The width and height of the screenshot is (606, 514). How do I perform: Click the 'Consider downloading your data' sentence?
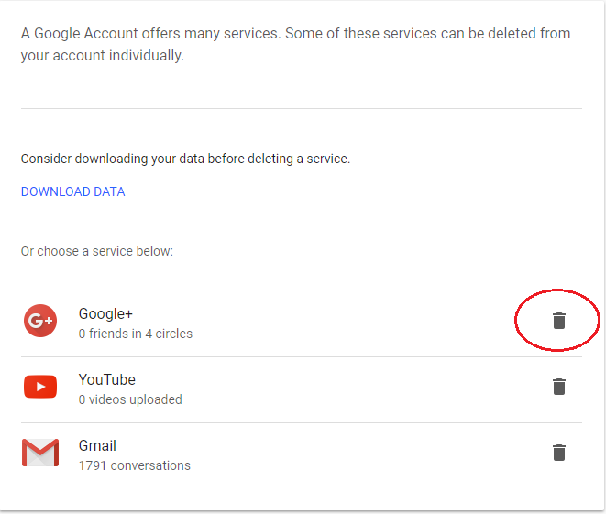click(185, 159)
